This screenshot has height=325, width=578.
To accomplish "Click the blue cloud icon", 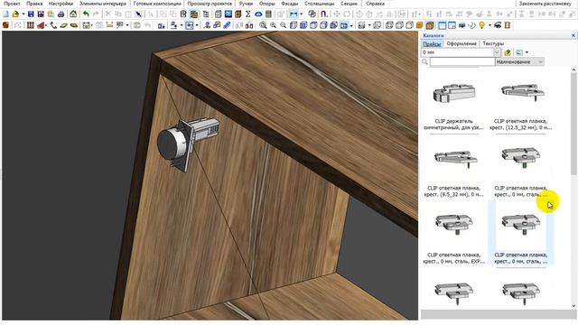I will [258, 14].
